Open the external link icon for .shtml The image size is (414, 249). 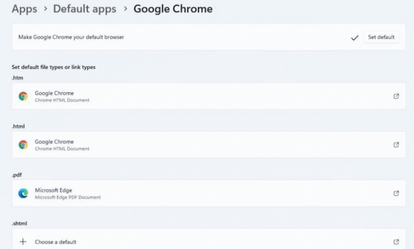(396, 242)
